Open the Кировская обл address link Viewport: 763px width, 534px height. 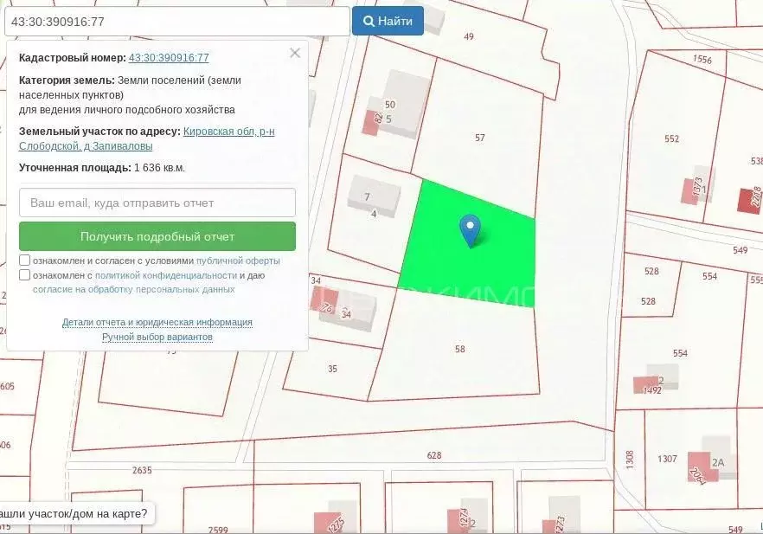tap(228, 132)
